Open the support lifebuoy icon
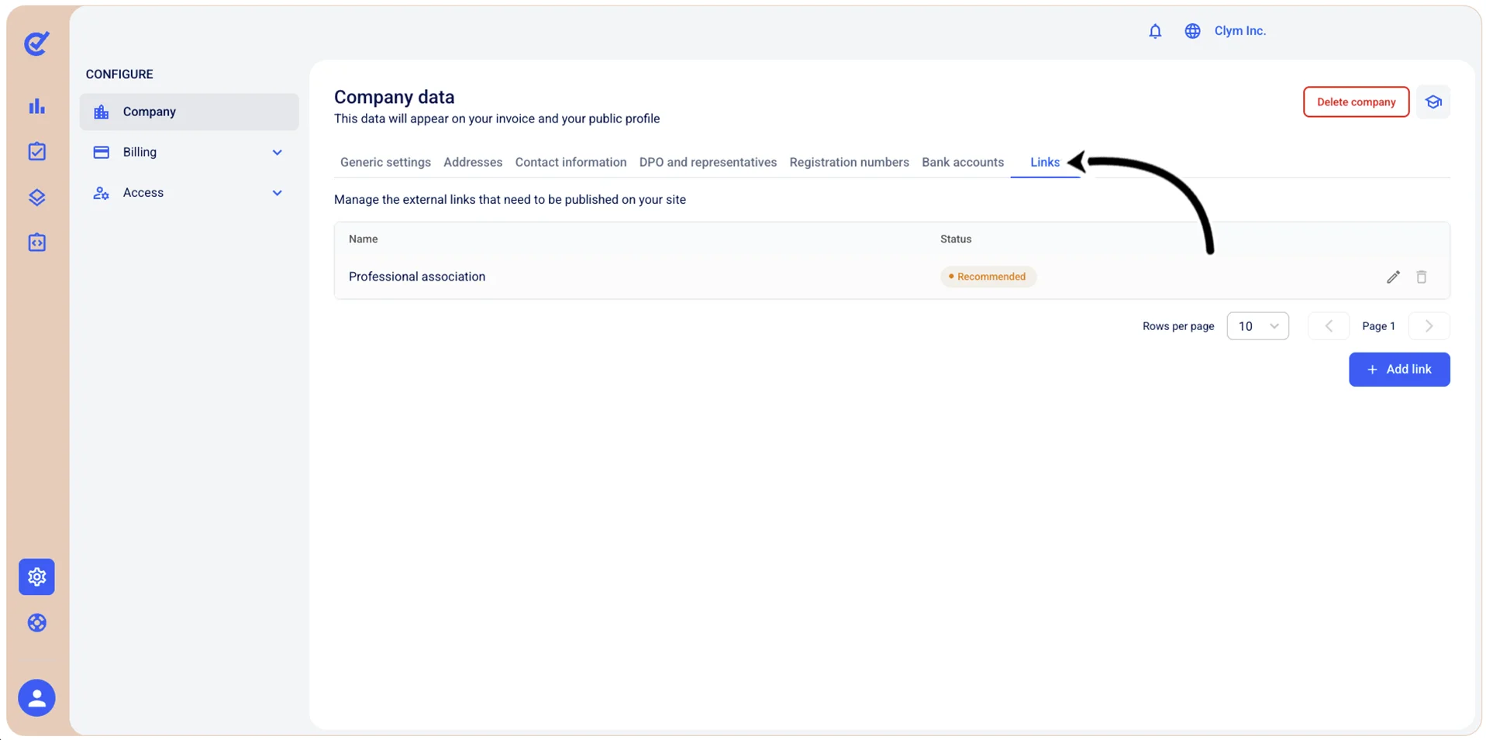Viewport: 1486px width, 740px height. 36,623
